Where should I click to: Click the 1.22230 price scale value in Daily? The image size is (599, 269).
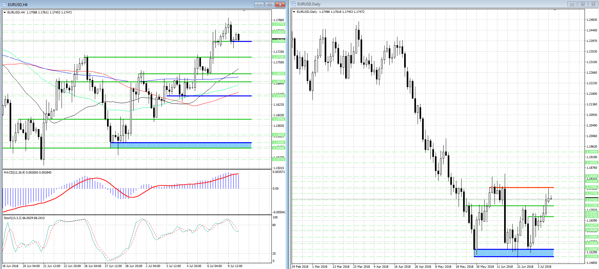click(592, 83)
